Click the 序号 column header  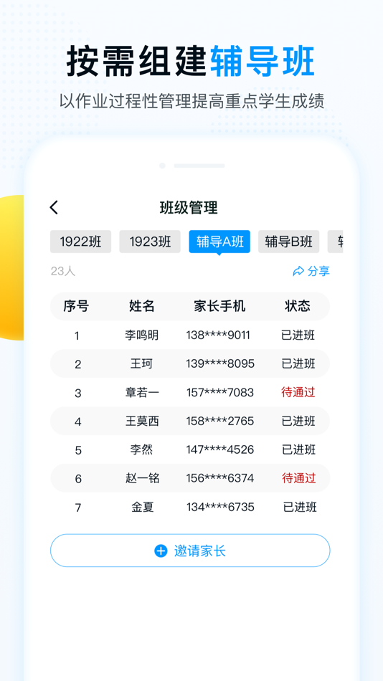(76, 306)
